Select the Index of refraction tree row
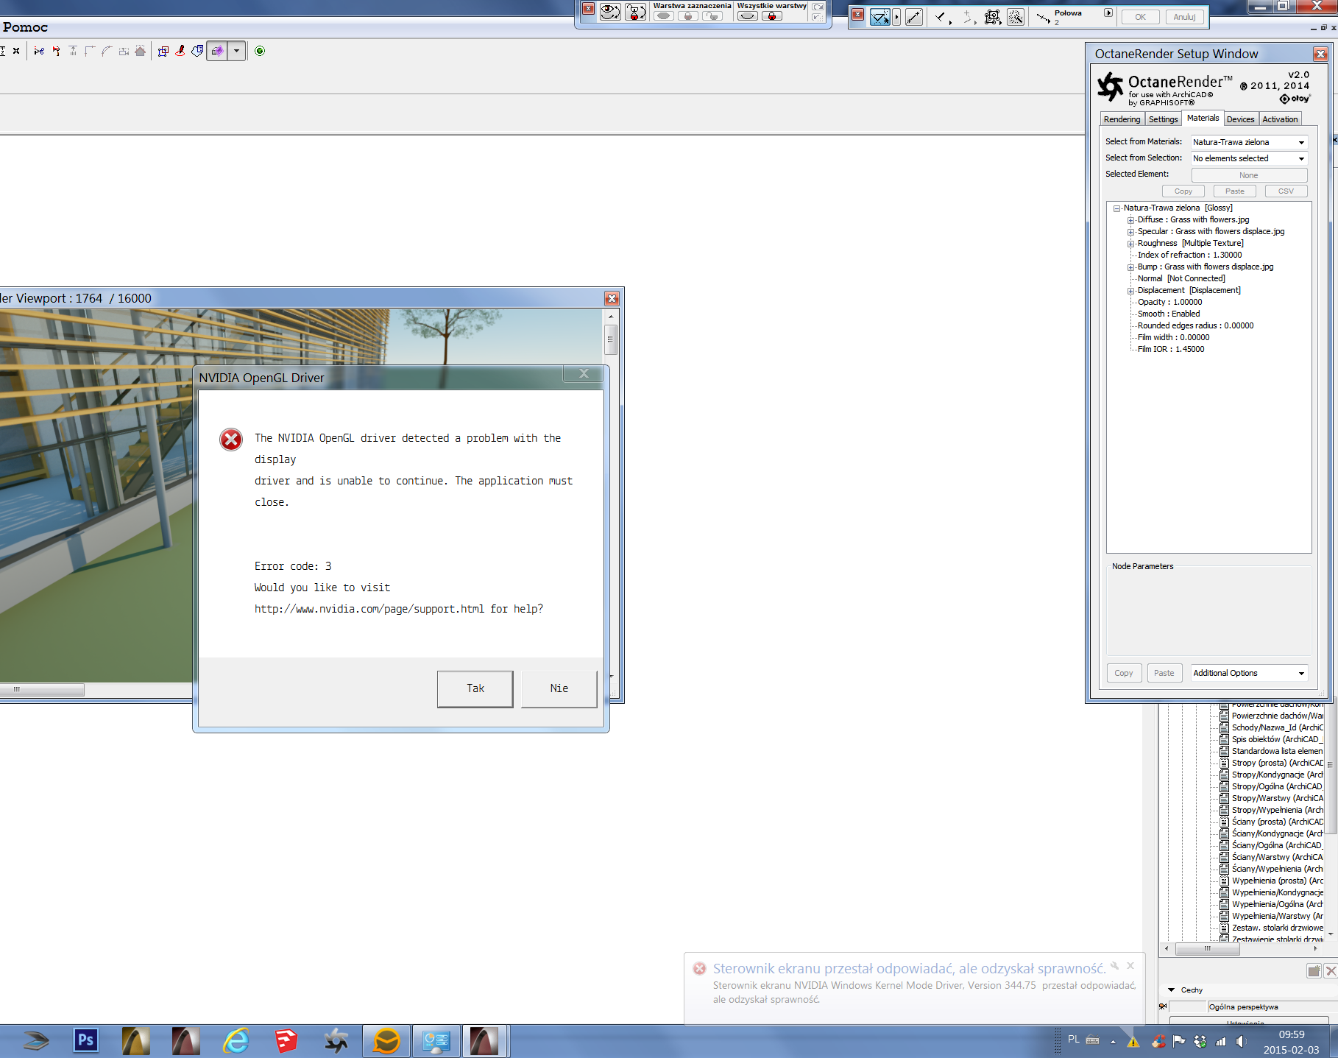The height and width of the screenshot is (1058, 1338). (x=1189, y=255)
